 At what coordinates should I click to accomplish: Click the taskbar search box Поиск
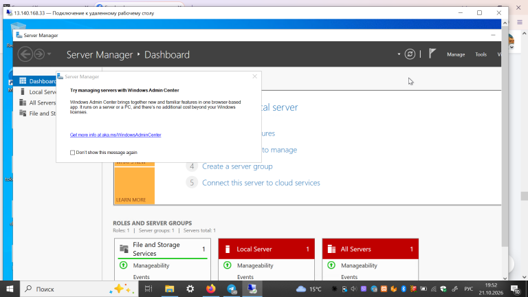click(x=79, y=289)
